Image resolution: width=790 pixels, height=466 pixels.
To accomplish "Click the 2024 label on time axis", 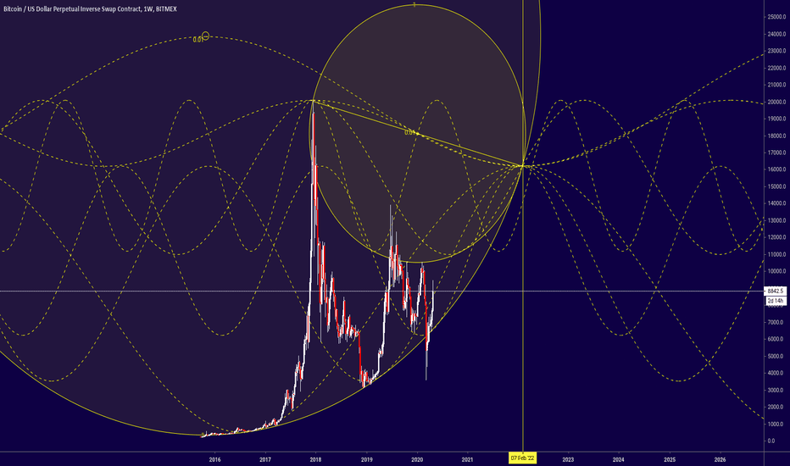I will tap(618, 459).
